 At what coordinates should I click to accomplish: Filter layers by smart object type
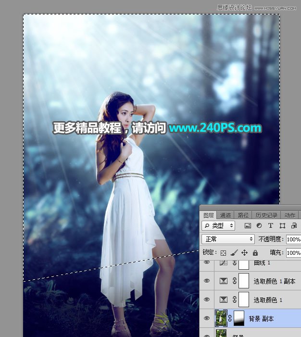pyautogui.click(x=294, y=225)
